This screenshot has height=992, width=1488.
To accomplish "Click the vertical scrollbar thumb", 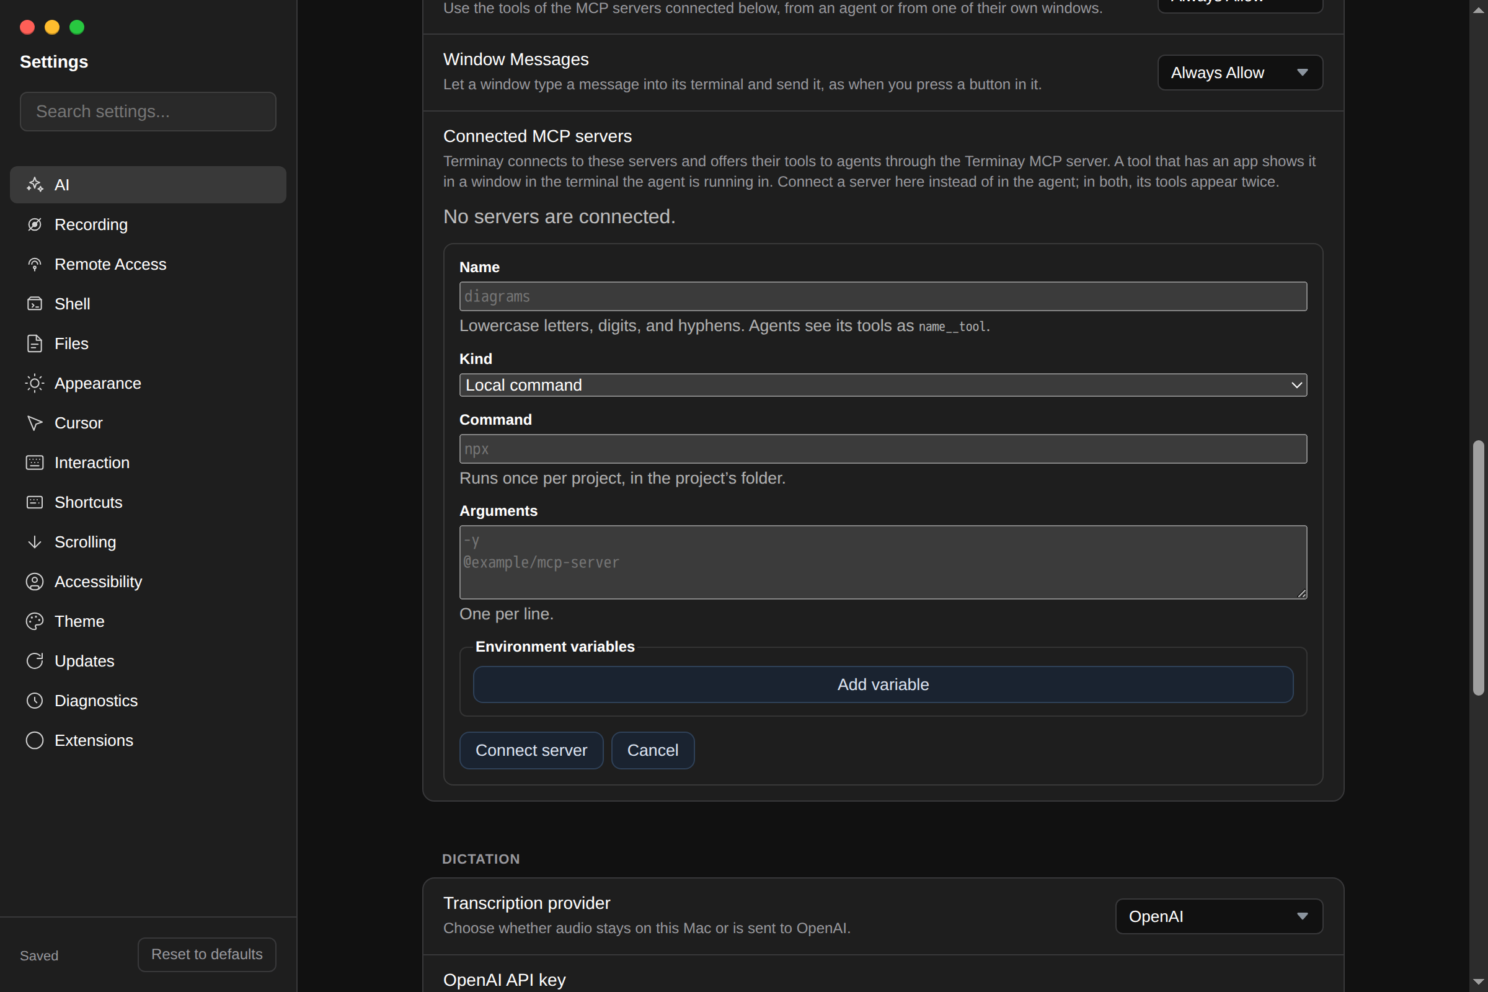I will click(x=1479, y=568).
